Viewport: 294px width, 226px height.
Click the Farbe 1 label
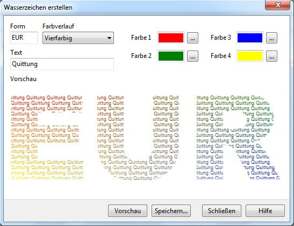point(141,38)
